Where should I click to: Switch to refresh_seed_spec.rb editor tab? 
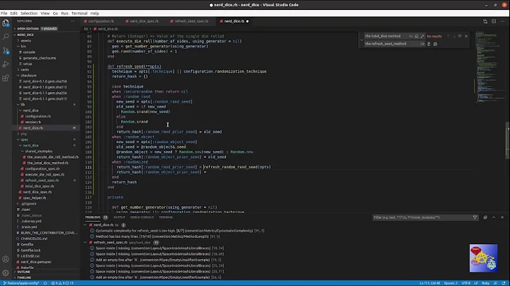(189, 21)
